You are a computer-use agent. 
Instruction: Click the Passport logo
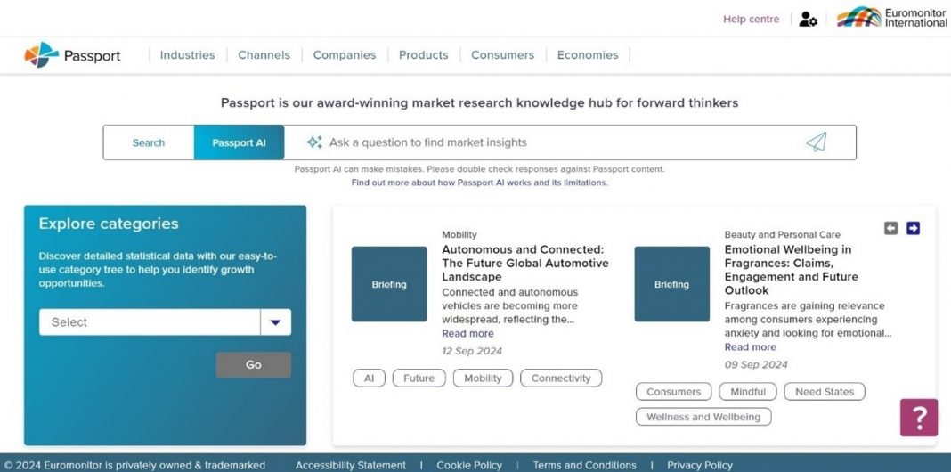click(x=72, y=55)
